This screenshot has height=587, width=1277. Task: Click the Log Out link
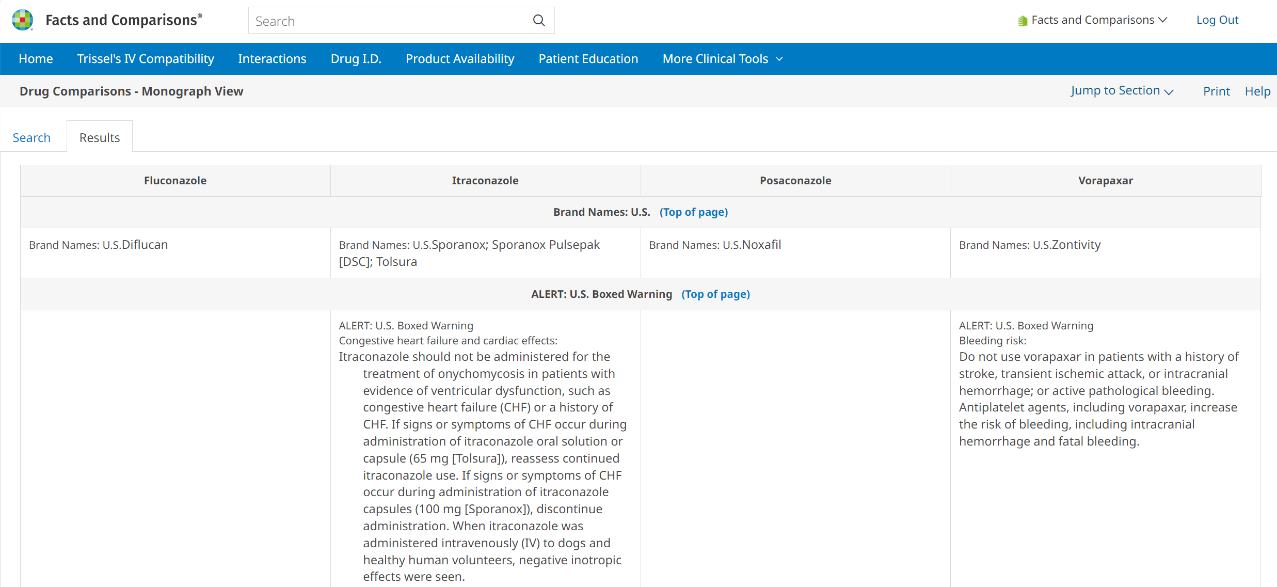pos(1217,20)
